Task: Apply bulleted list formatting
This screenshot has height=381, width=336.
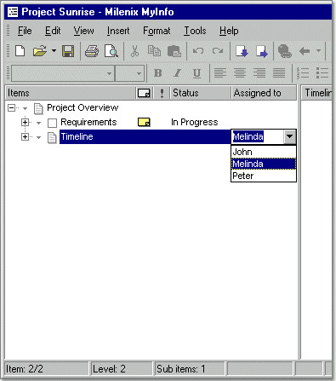Action: click(x=322, y=73)
